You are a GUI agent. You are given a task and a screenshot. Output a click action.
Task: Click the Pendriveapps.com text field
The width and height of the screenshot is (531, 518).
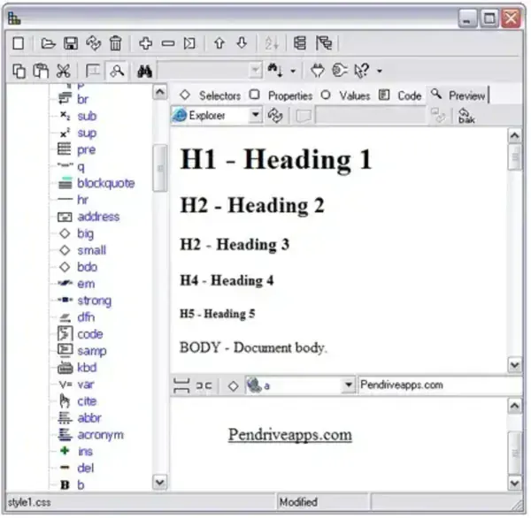(440, 385)
